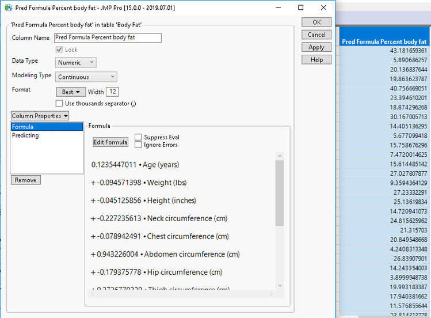This screenshot has width=431, height=318.
Task: Click the formula vertical scrollbar thumb
Action: (x=280, y=193)
